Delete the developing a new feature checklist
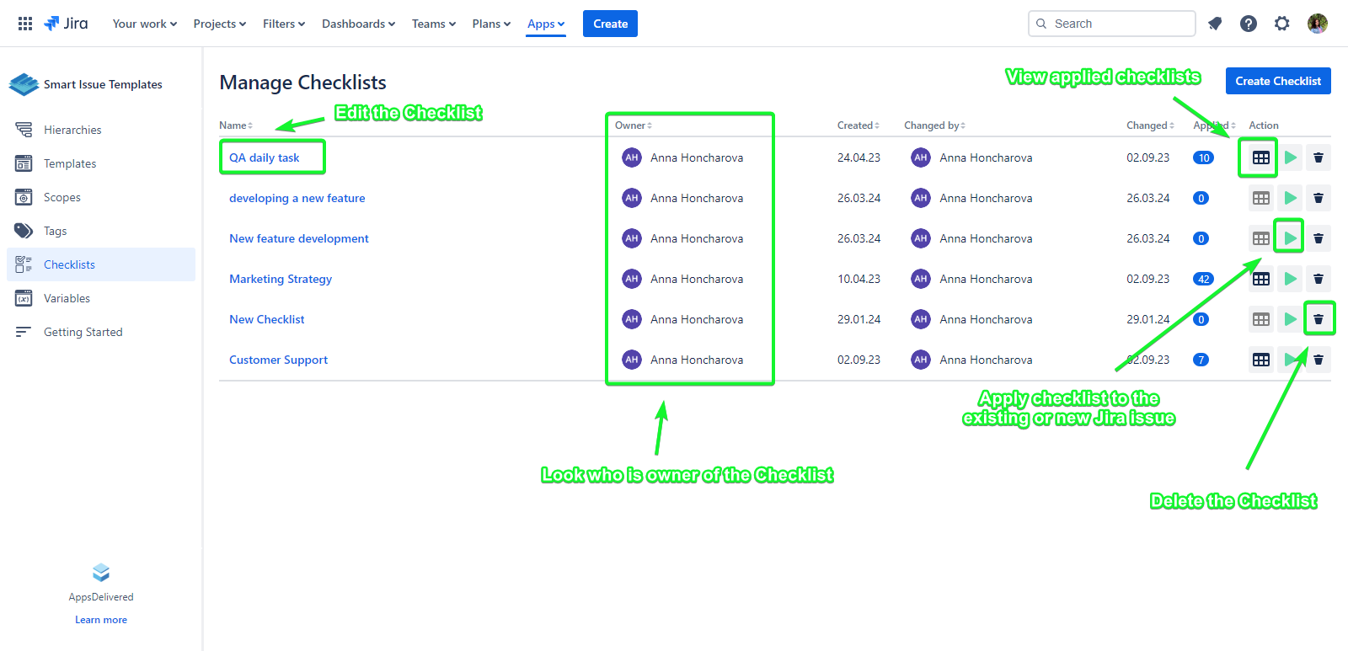The image size is (1348, 651). click(1319, 198)
